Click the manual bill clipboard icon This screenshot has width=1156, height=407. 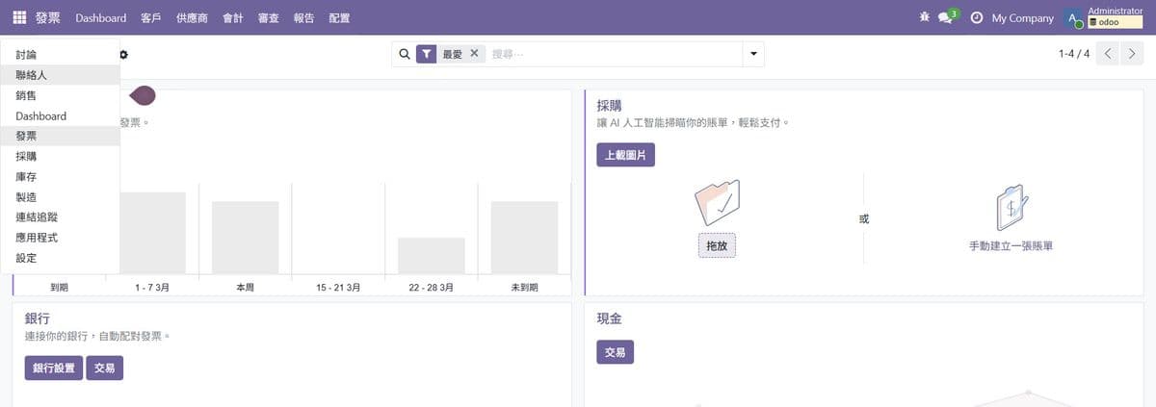1011,207
